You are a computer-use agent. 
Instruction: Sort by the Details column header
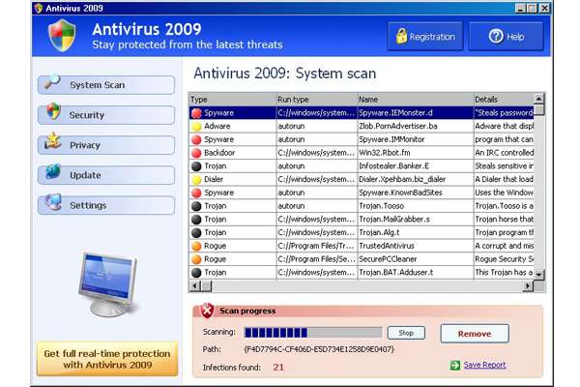(x=504, y=100)
